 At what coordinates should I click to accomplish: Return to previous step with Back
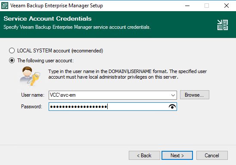pos(144,156)
